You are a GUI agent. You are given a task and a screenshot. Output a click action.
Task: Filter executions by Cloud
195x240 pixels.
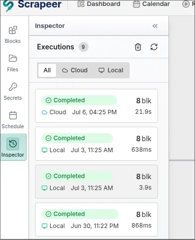(x=75, y=70)
